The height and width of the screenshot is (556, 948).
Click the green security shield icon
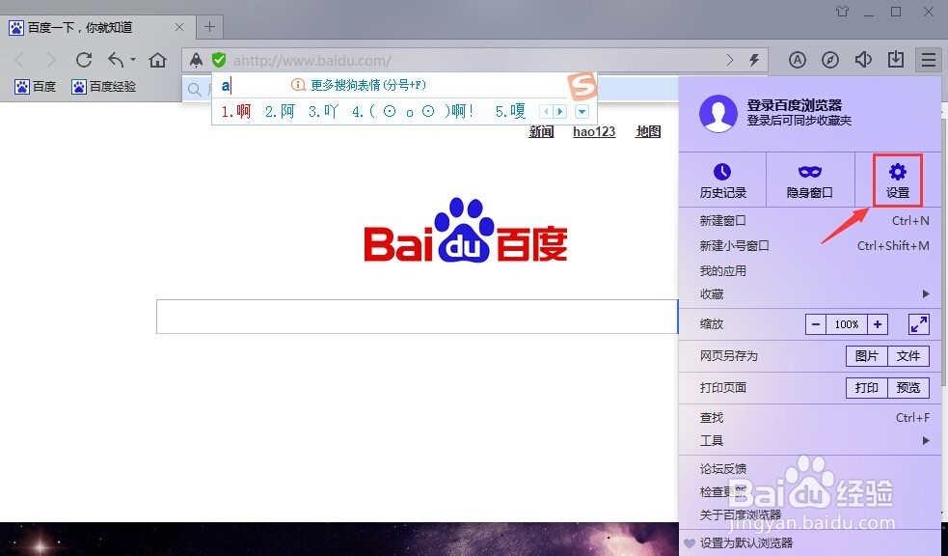[219, 60]
